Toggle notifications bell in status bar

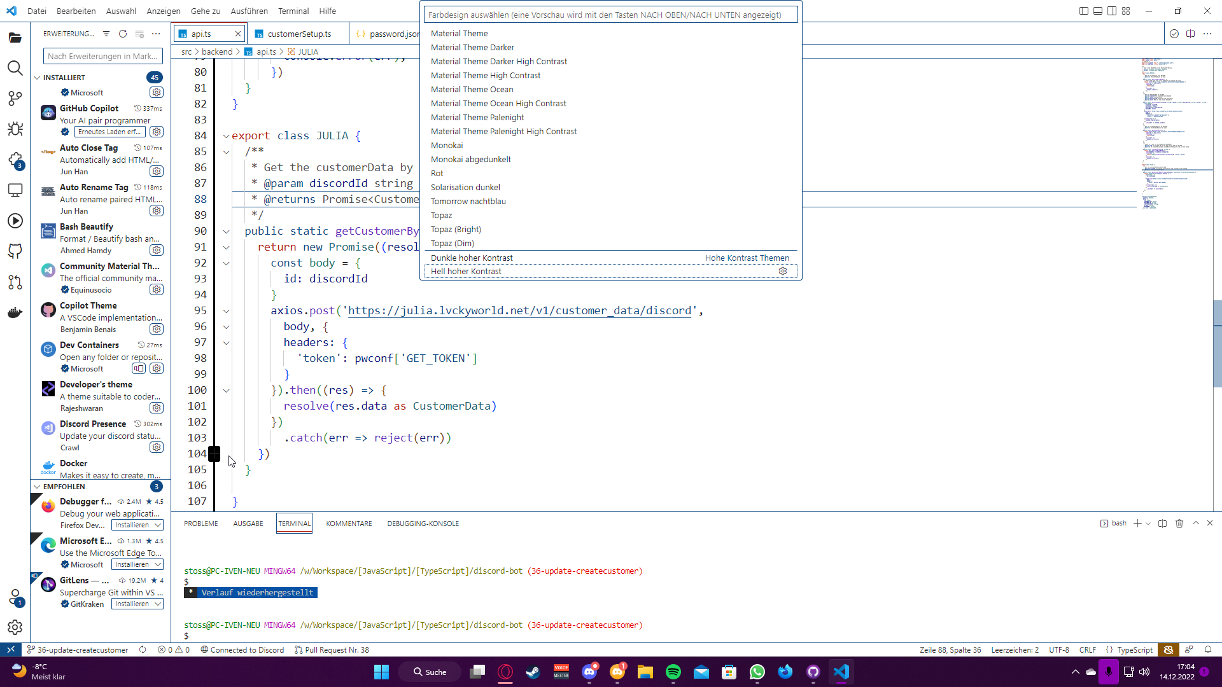coord(1207,649)
